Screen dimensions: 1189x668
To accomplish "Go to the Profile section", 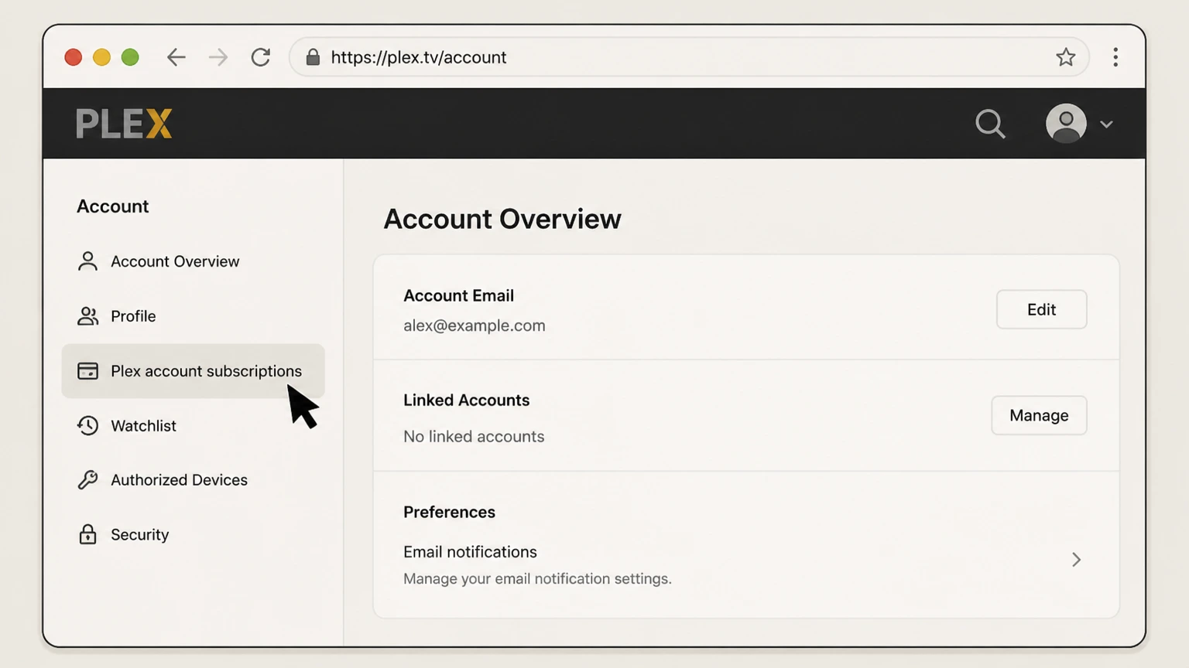I will click(x=193, y=316).
